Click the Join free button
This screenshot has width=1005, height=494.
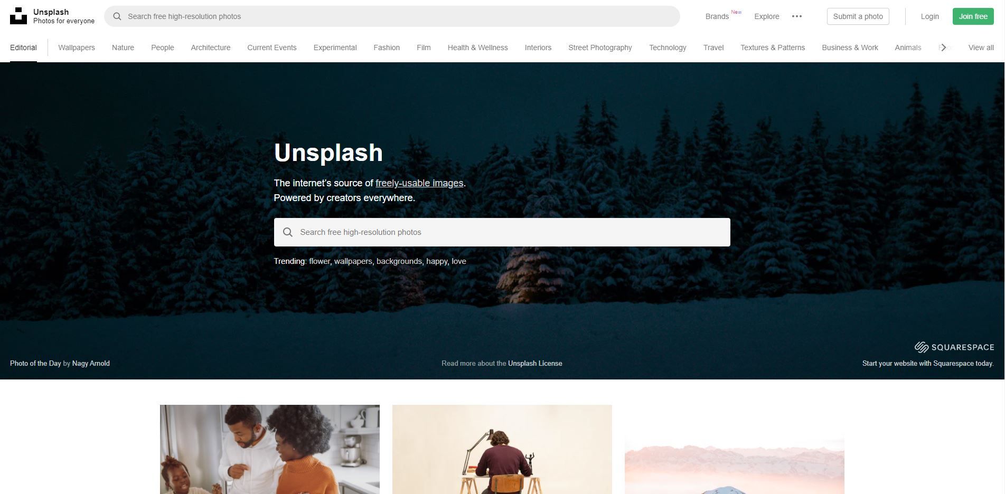coord(973,16)
